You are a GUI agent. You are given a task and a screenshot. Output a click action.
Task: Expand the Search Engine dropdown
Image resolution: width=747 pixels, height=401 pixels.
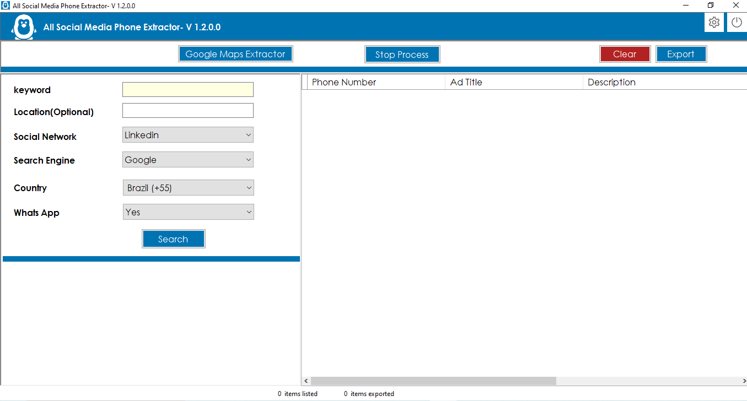pyautogui.click(x=187, y=159)
